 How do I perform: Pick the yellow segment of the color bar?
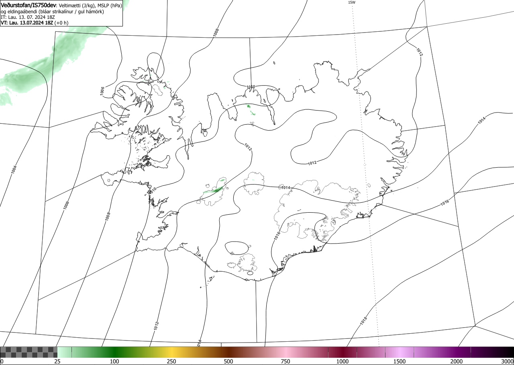coord(171,352)
